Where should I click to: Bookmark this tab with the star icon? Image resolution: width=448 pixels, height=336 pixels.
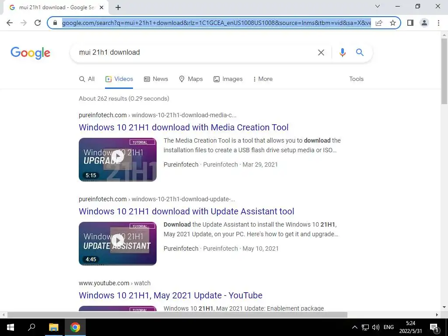[393, 23]
